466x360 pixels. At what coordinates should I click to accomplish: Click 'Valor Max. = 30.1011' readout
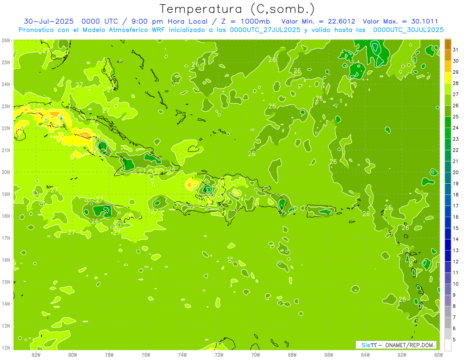click(400, 21)
